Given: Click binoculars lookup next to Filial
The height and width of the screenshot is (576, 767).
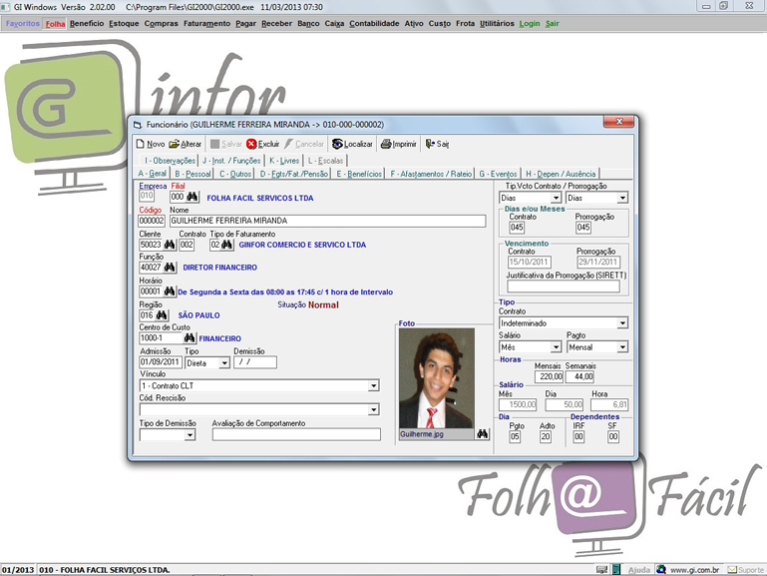Looking at the screenshot, I should point(192,197).
